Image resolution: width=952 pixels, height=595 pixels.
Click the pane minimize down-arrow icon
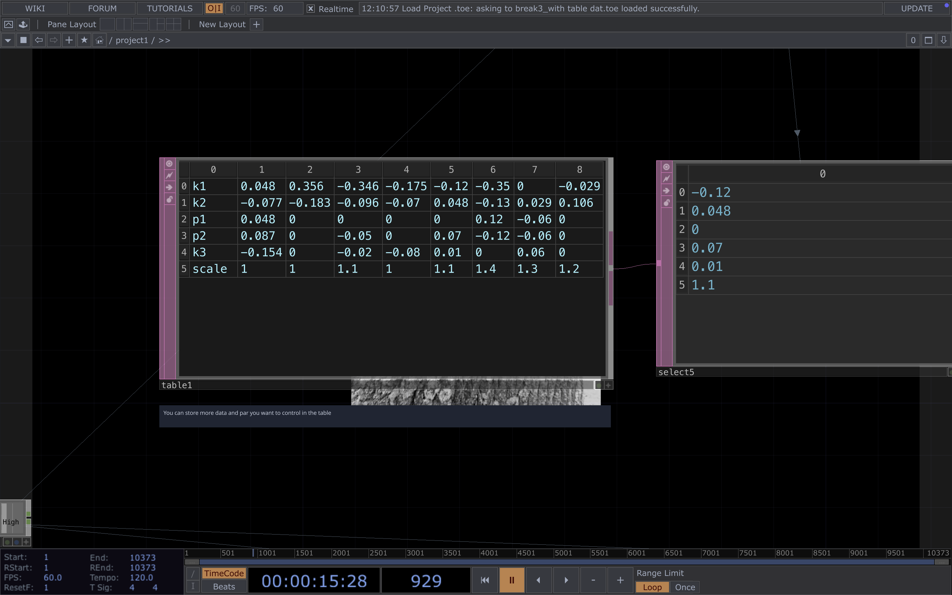(943, 40)
